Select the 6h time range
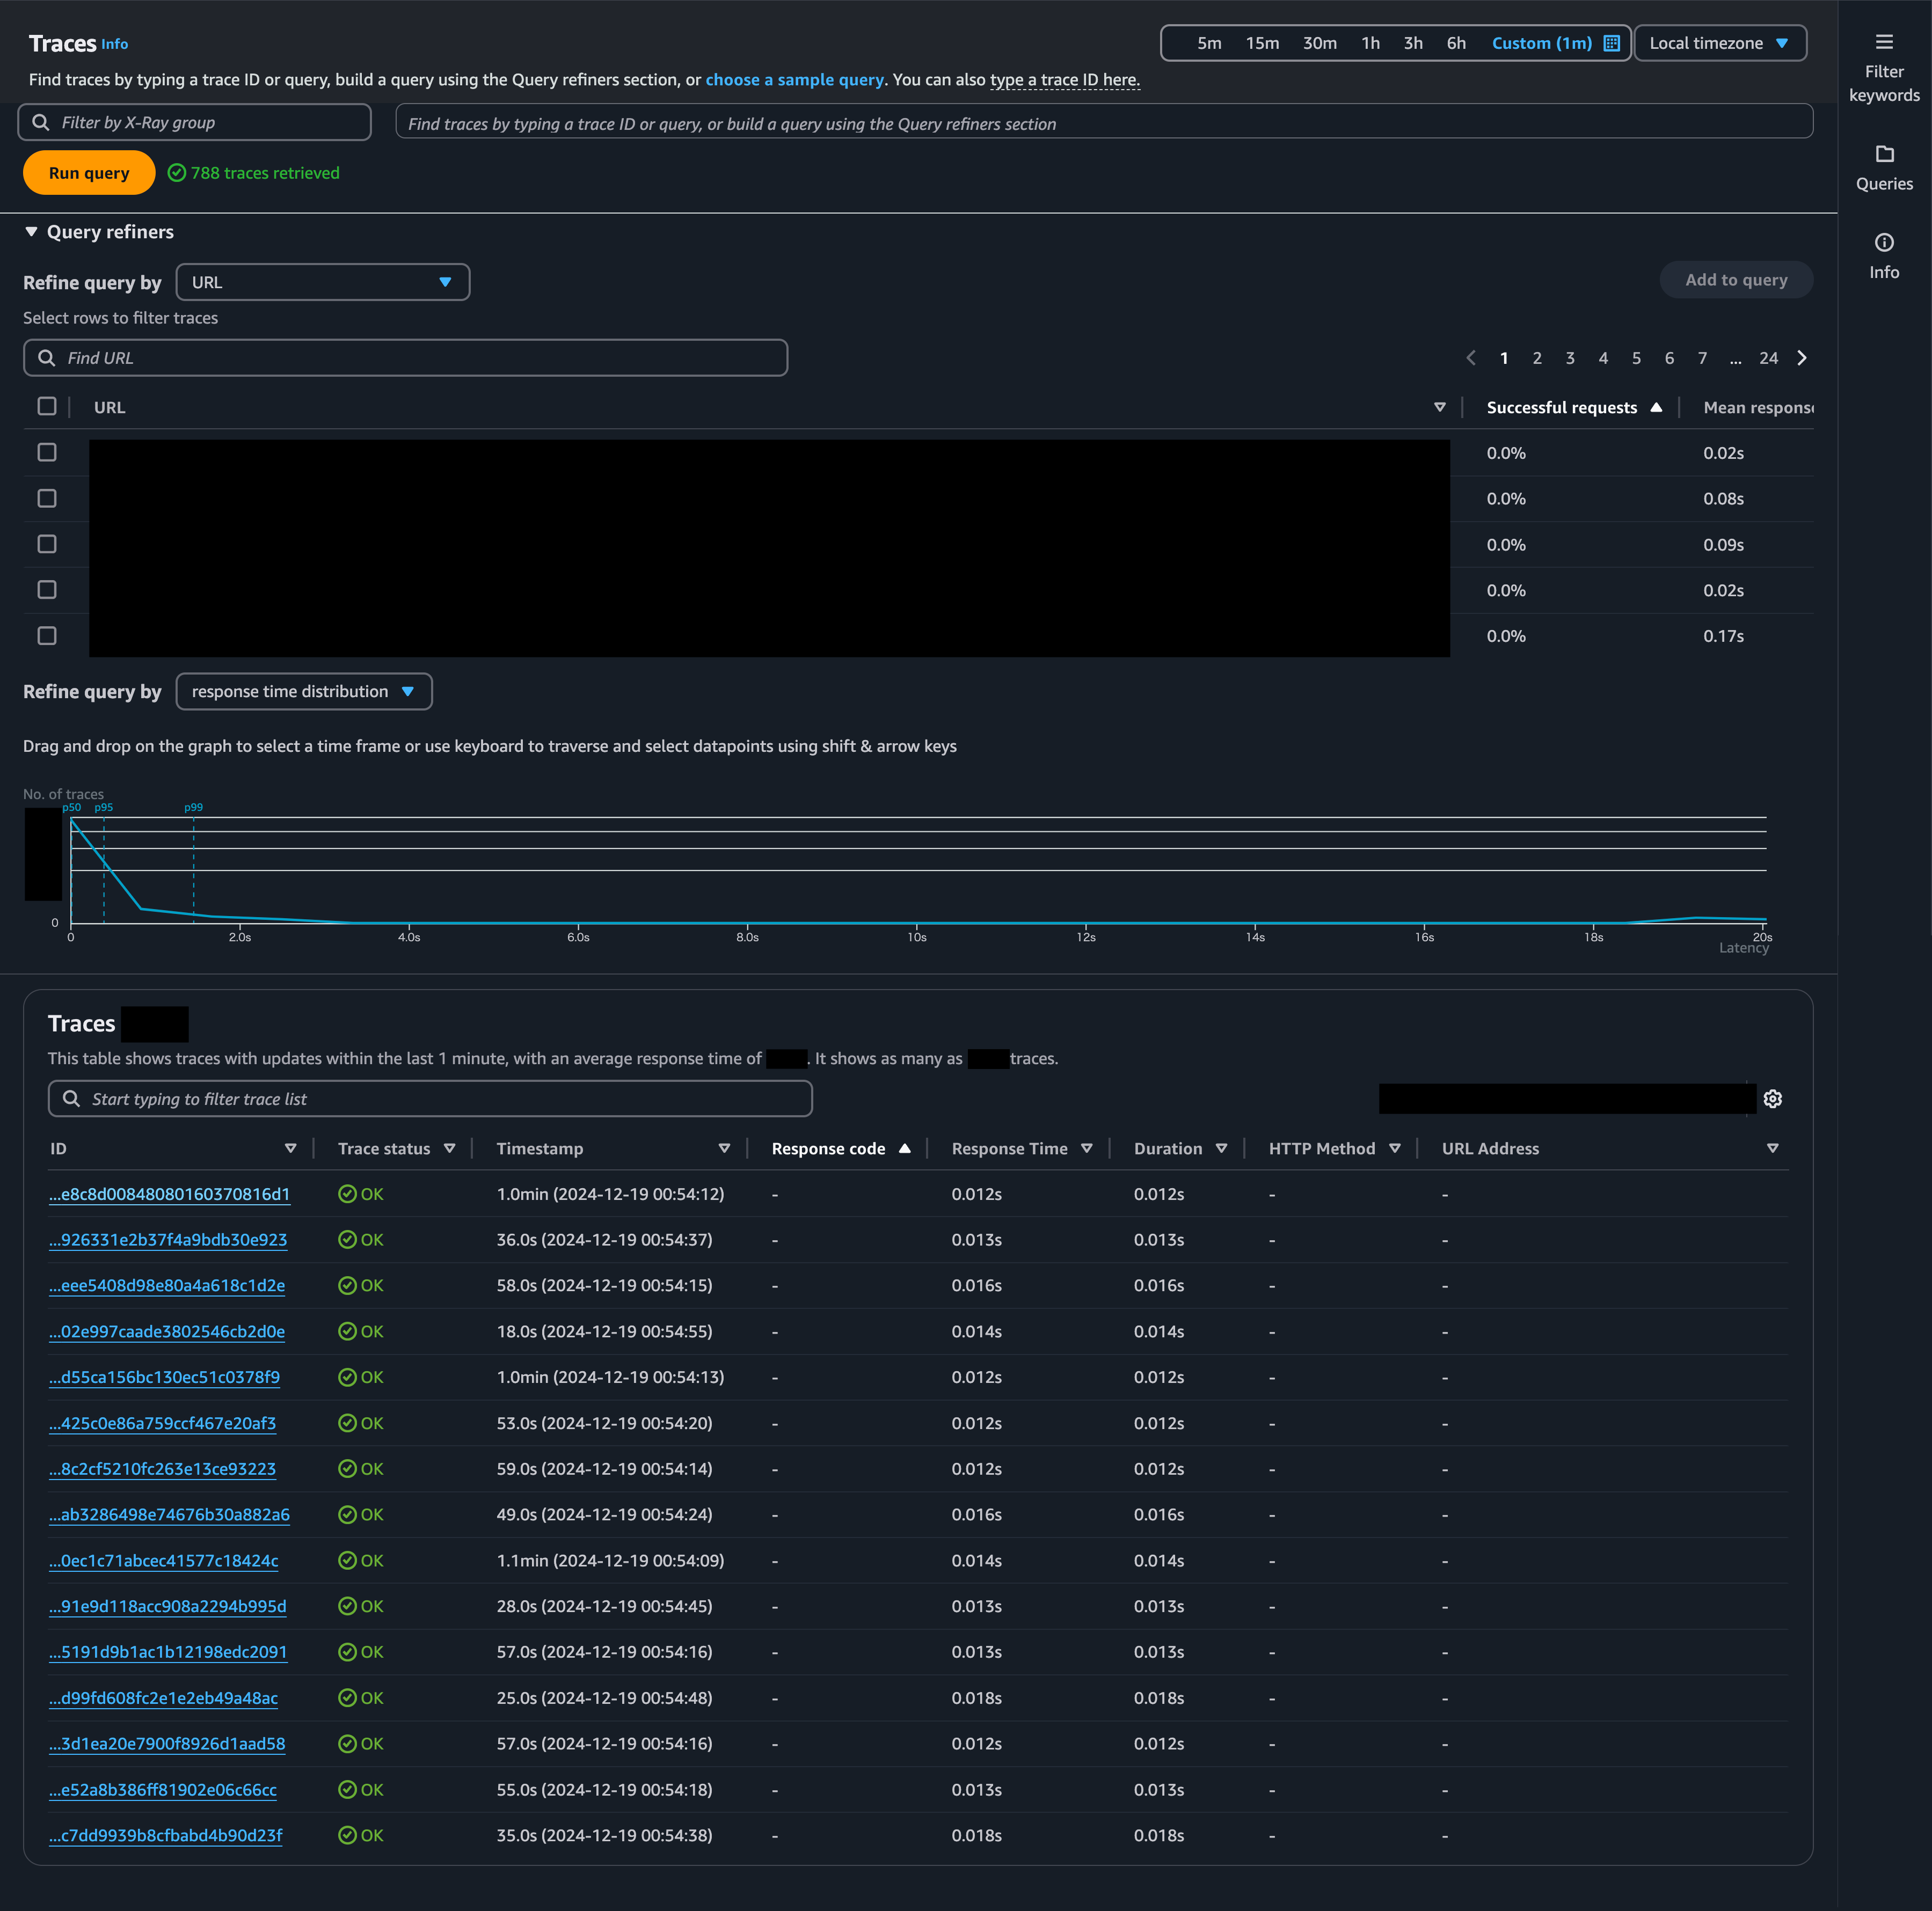This screenshot has height=1911, width=1932. [x=1456, y=43]
